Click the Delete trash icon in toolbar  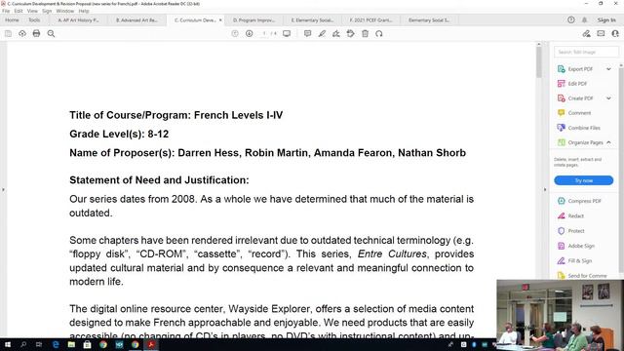point(365,34)
